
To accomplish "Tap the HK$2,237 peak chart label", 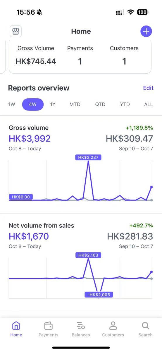I will click(88, 157).
